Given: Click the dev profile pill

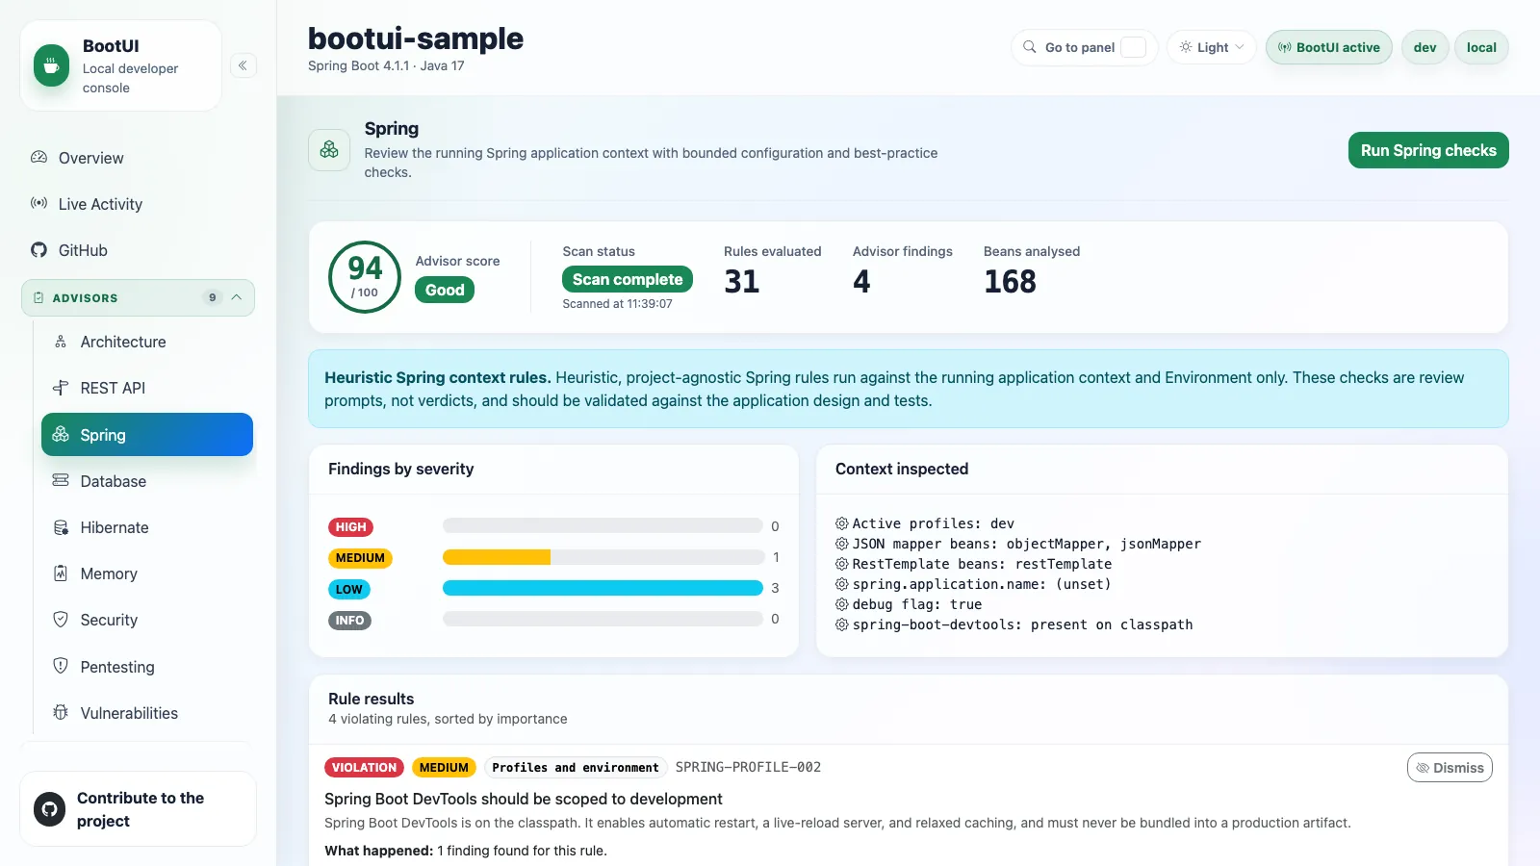Looking at the screenshot, I should coord(1425,47).
